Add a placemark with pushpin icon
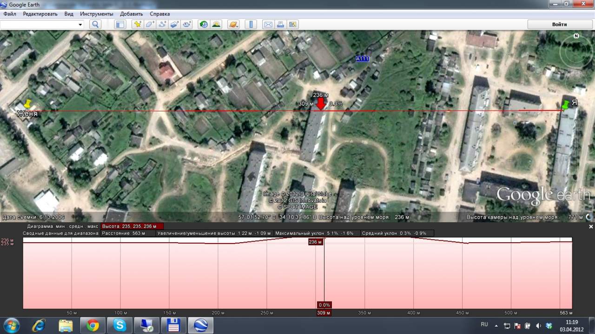The image size is (595, 334). pos(137,25)
